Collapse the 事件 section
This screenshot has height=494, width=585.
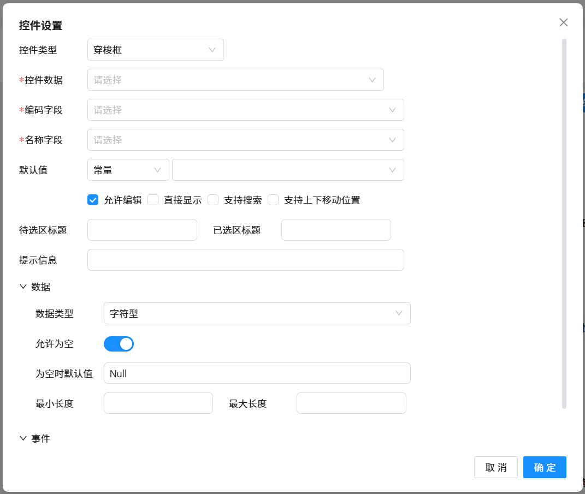click(x=23, y=438)
